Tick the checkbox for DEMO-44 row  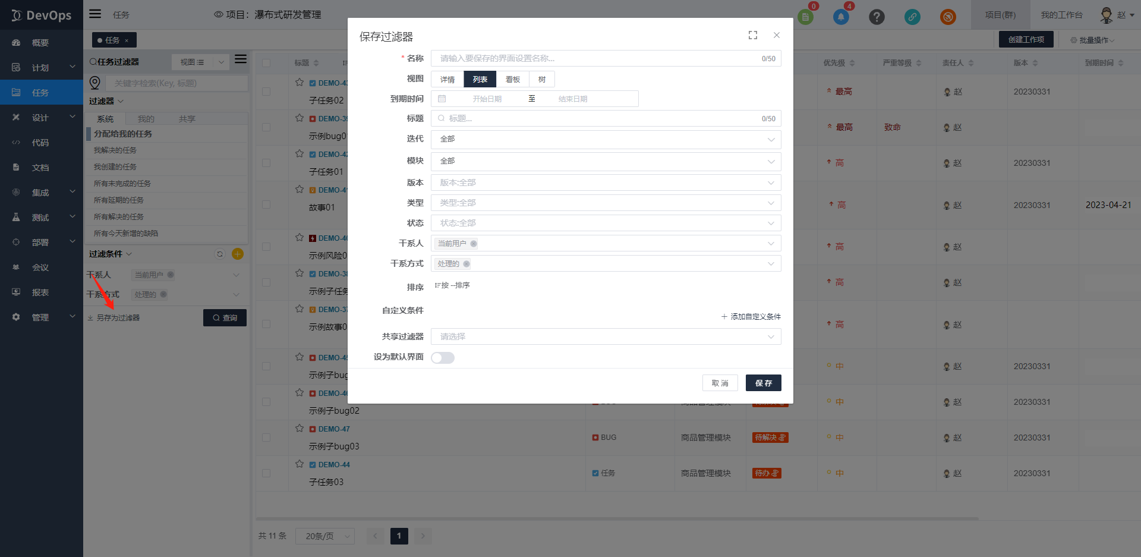tap(266, 473)
